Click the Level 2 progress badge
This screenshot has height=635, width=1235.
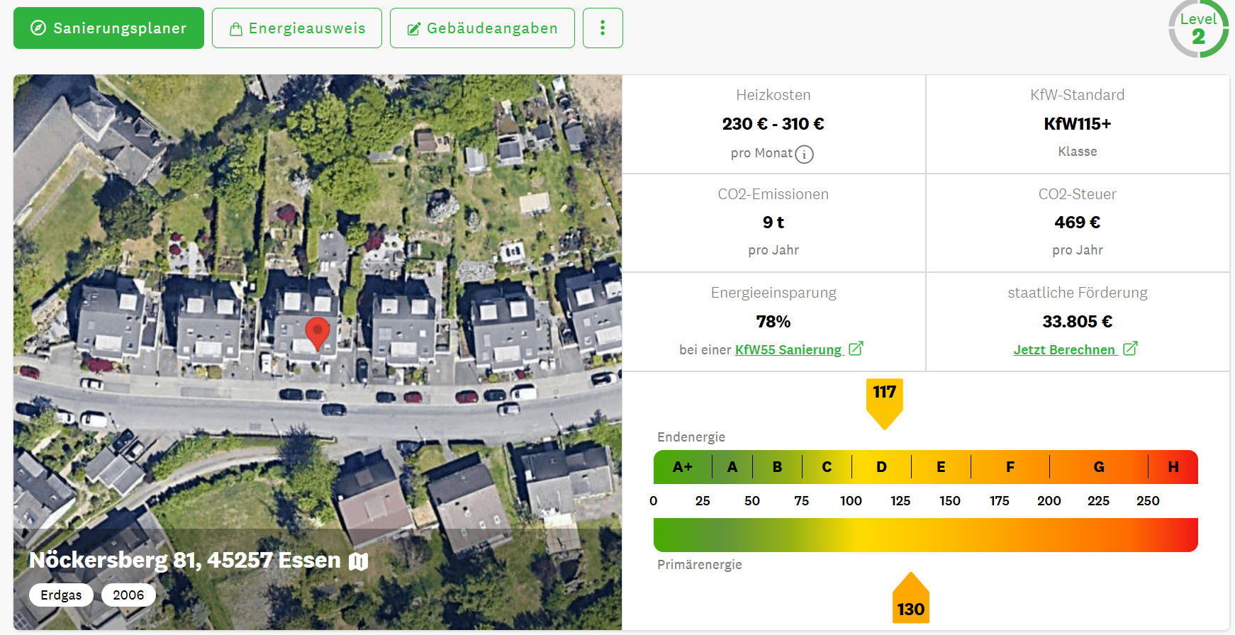(x=1198, y=29)
